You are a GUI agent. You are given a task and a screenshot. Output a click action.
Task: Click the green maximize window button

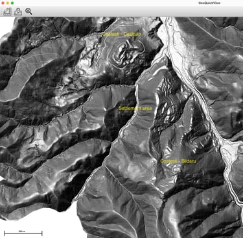(12, 3)
